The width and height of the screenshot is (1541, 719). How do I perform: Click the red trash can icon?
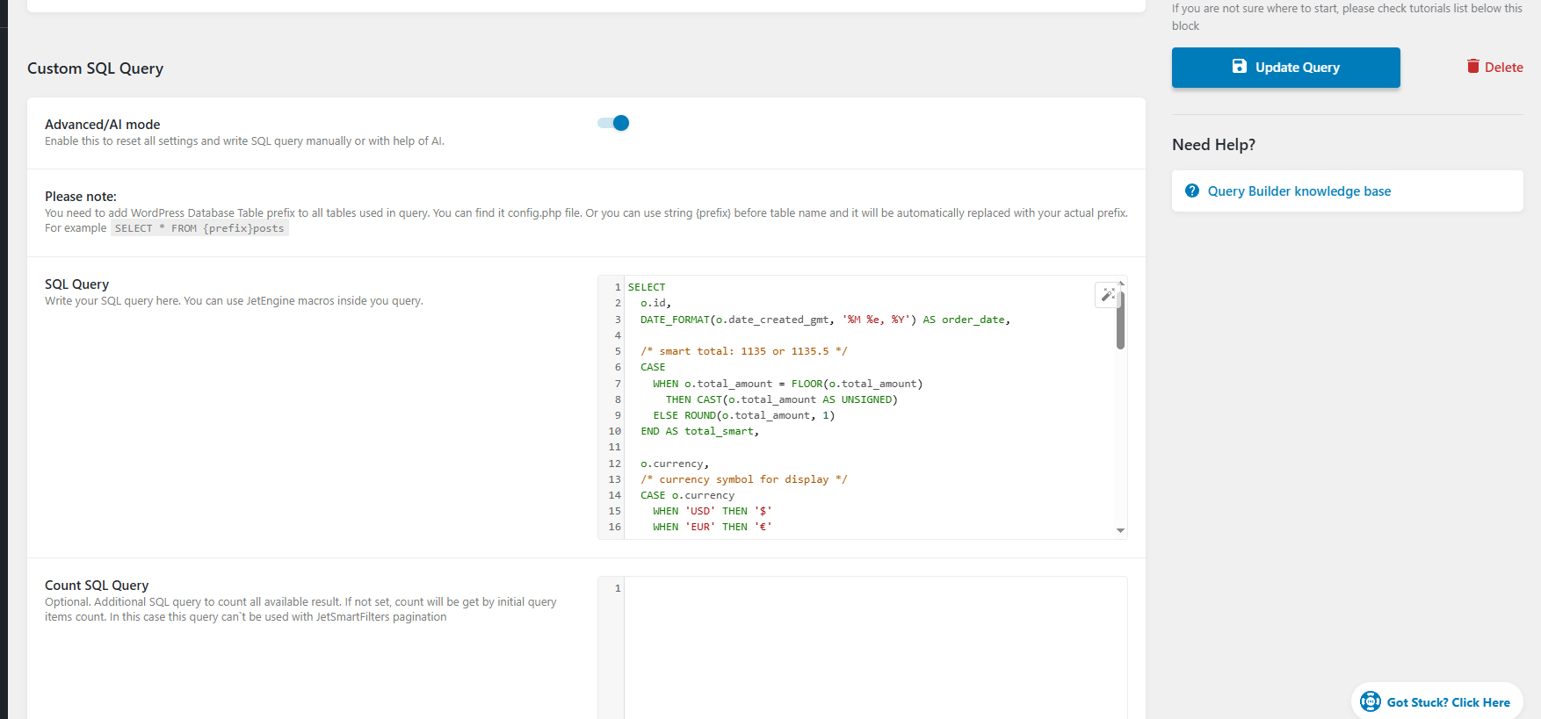tap(1472, 67)
